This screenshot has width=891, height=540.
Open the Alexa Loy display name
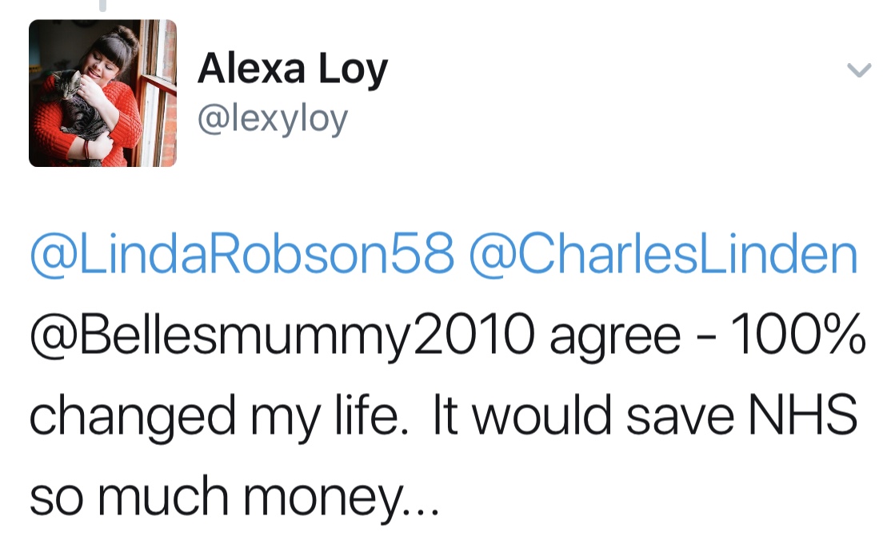(293, 69)
